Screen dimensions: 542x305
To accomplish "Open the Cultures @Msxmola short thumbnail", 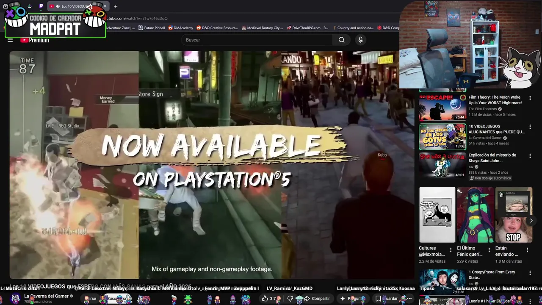I will (x=437, y=215).
